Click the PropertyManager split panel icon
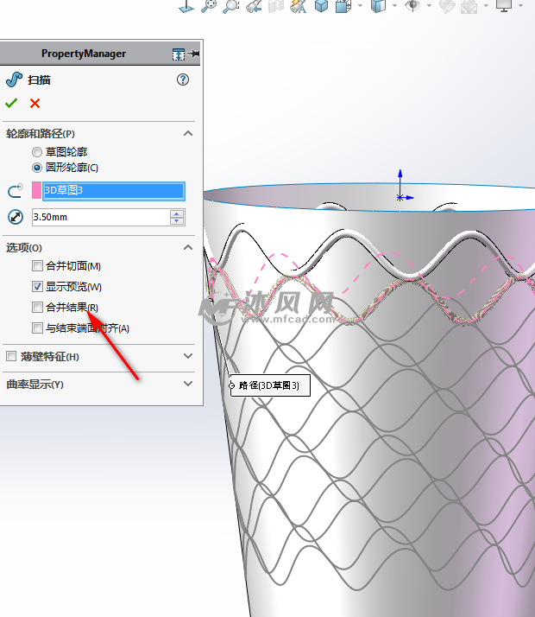535x617 pixels. (179, 54)
